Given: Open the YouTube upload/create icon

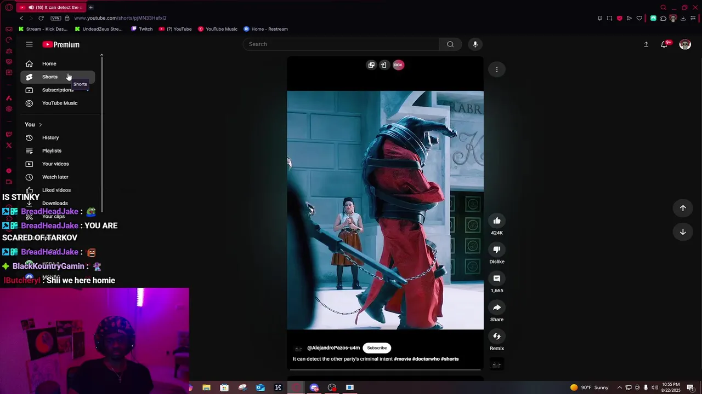Looking at the screenshot, I should tap(646, 44).
